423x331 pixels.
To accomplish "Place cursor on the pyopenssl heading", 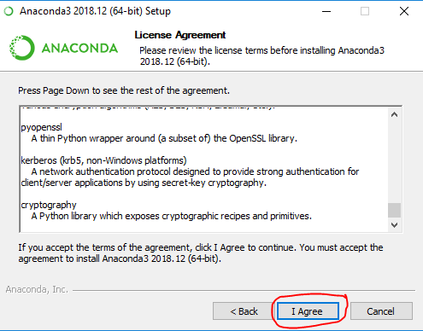I will (x=42, y=127).
